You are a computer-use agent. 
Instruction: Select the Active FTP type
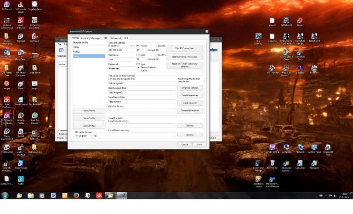pos(139,70)
